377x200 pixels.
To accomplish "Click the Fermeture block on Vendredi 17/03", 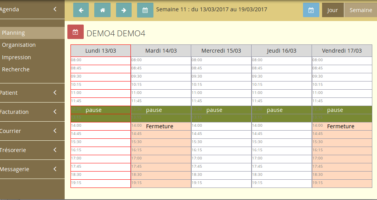I will tap(341, 126).
